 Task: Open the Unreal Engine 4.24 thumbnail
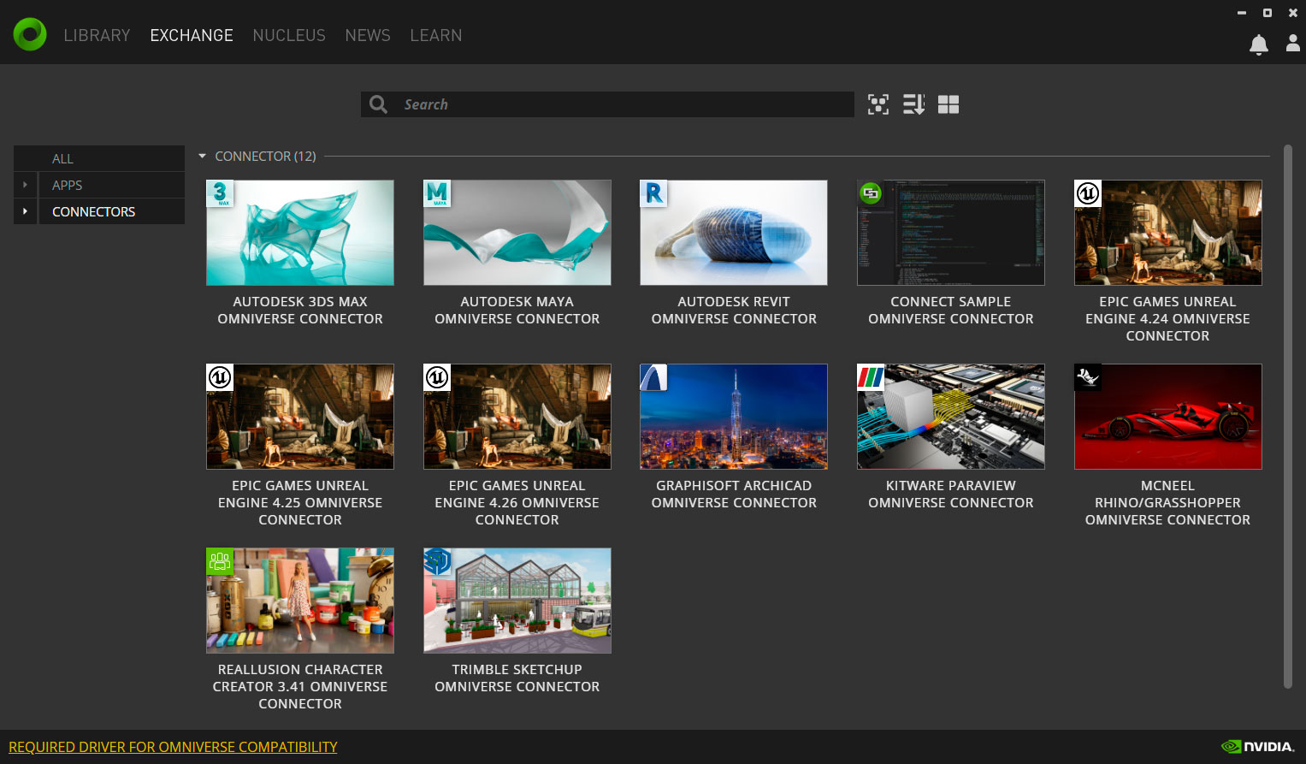click(x=1168, y=233)
